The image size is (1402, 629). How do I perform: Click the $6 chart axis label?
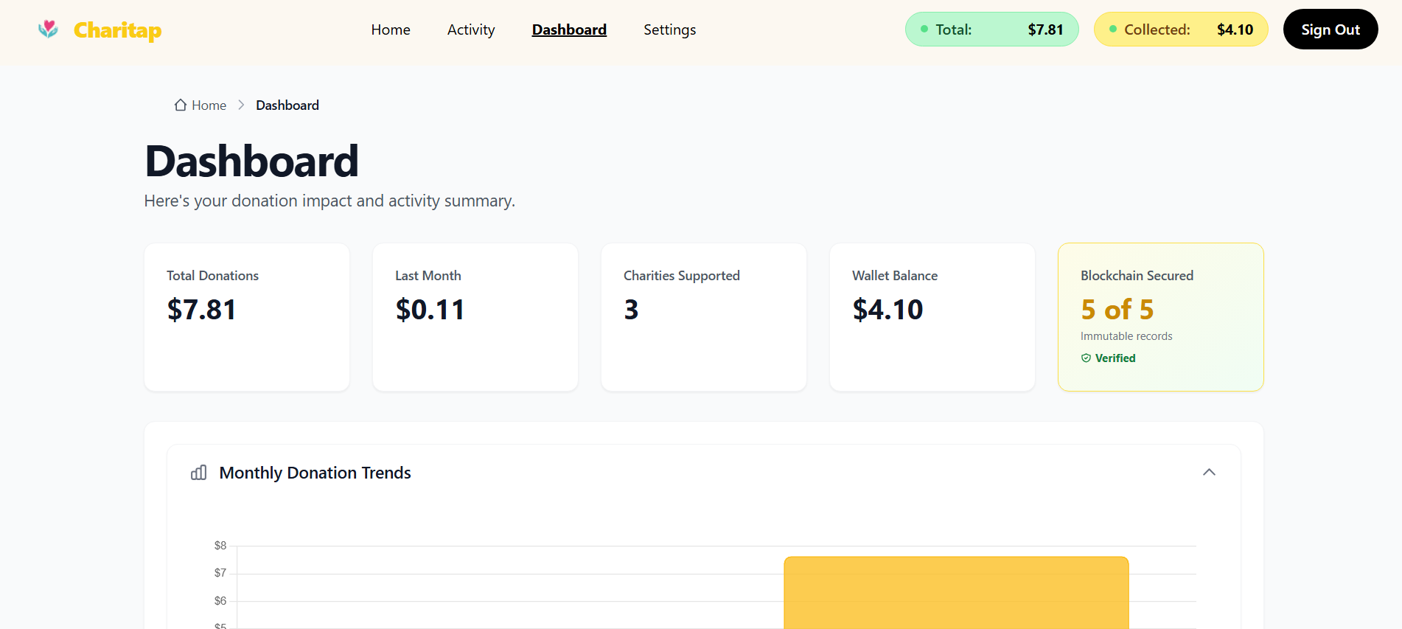(220, 601)
